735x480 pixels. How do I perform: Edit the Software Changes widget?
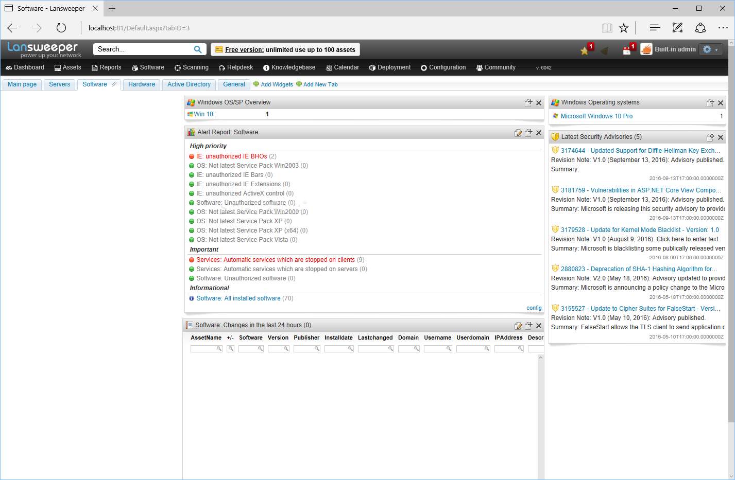518,326
